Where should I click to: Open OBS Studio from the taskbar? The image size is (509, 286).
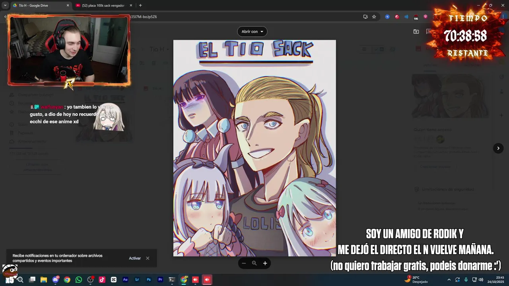pyautogui.click(x=90, y=280)
